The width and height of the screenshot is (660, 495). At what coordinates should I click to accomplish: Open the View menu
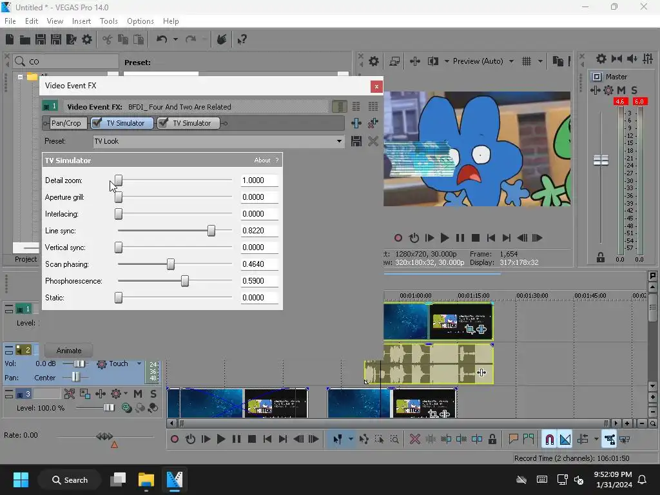[x=55, y=21]
